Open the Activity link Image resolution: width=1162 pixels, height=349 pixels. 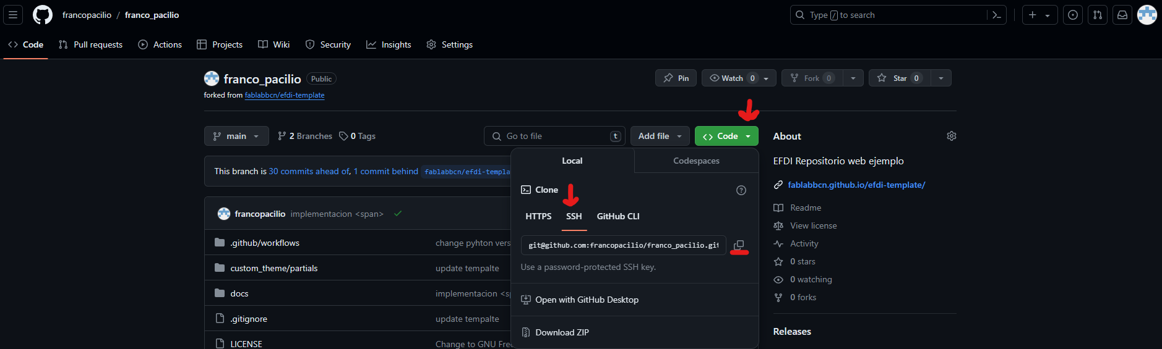click(796, 243)
